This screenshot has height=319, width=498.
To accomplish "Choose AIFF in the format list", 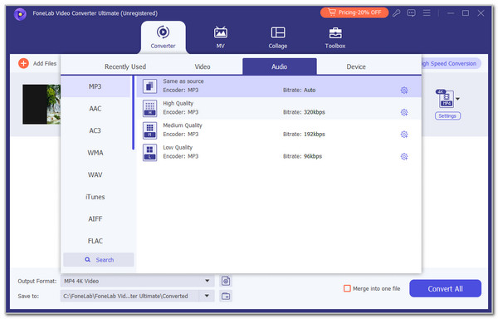I will (x=95, y=219).
